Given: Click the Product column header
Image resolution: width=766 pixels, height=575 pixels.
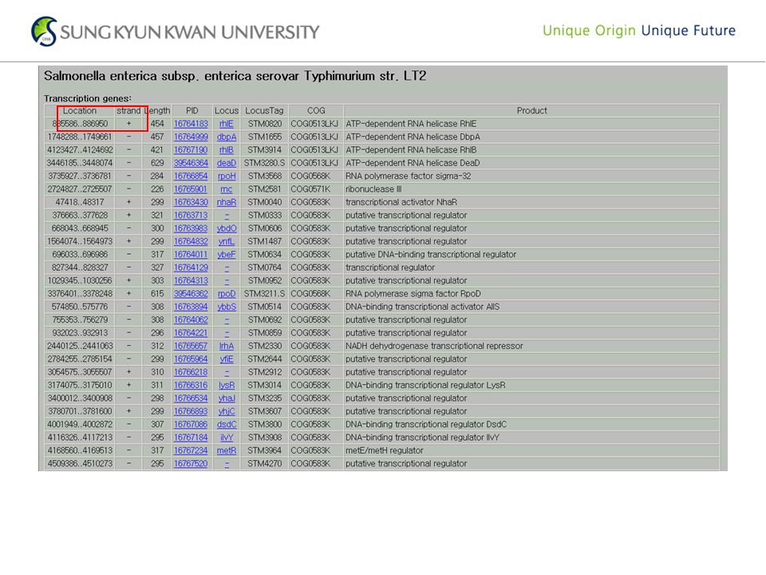Looking at the screenshot, I should tap(531, 111).
